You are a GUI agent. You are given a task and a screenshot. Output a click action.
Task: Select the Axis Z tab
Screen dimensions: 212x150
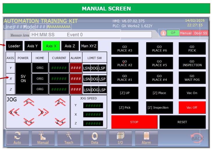[x=70, y=46]
